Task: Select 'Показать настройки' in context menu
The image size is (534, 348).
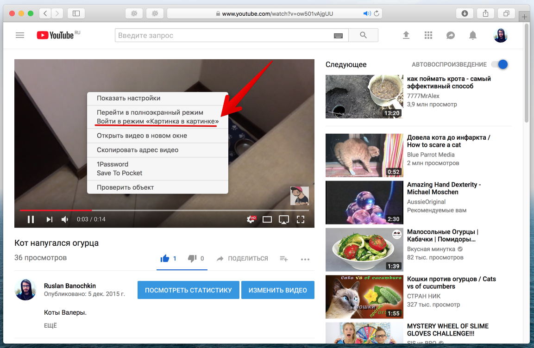Action: point(157,98)
